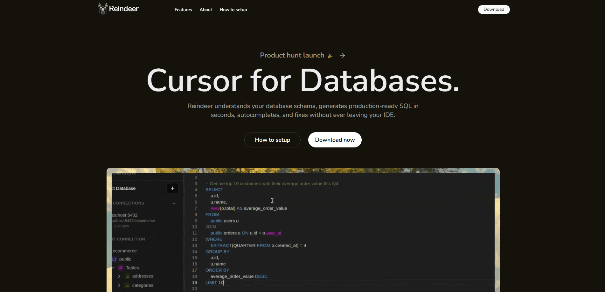Viewport: 605px width, 292px height.
Task: Click the SQL comment on line 3
Action: click(x=272, y=184)
